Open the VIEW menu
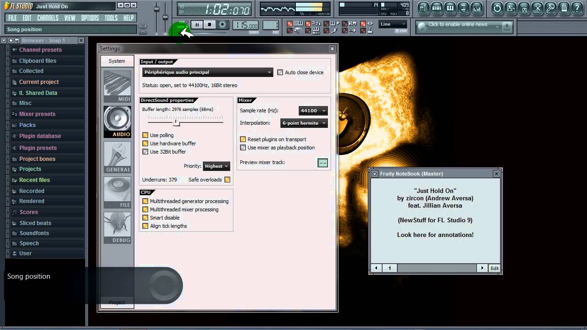The height and width of the screenshot is (330, 587). 70,18
